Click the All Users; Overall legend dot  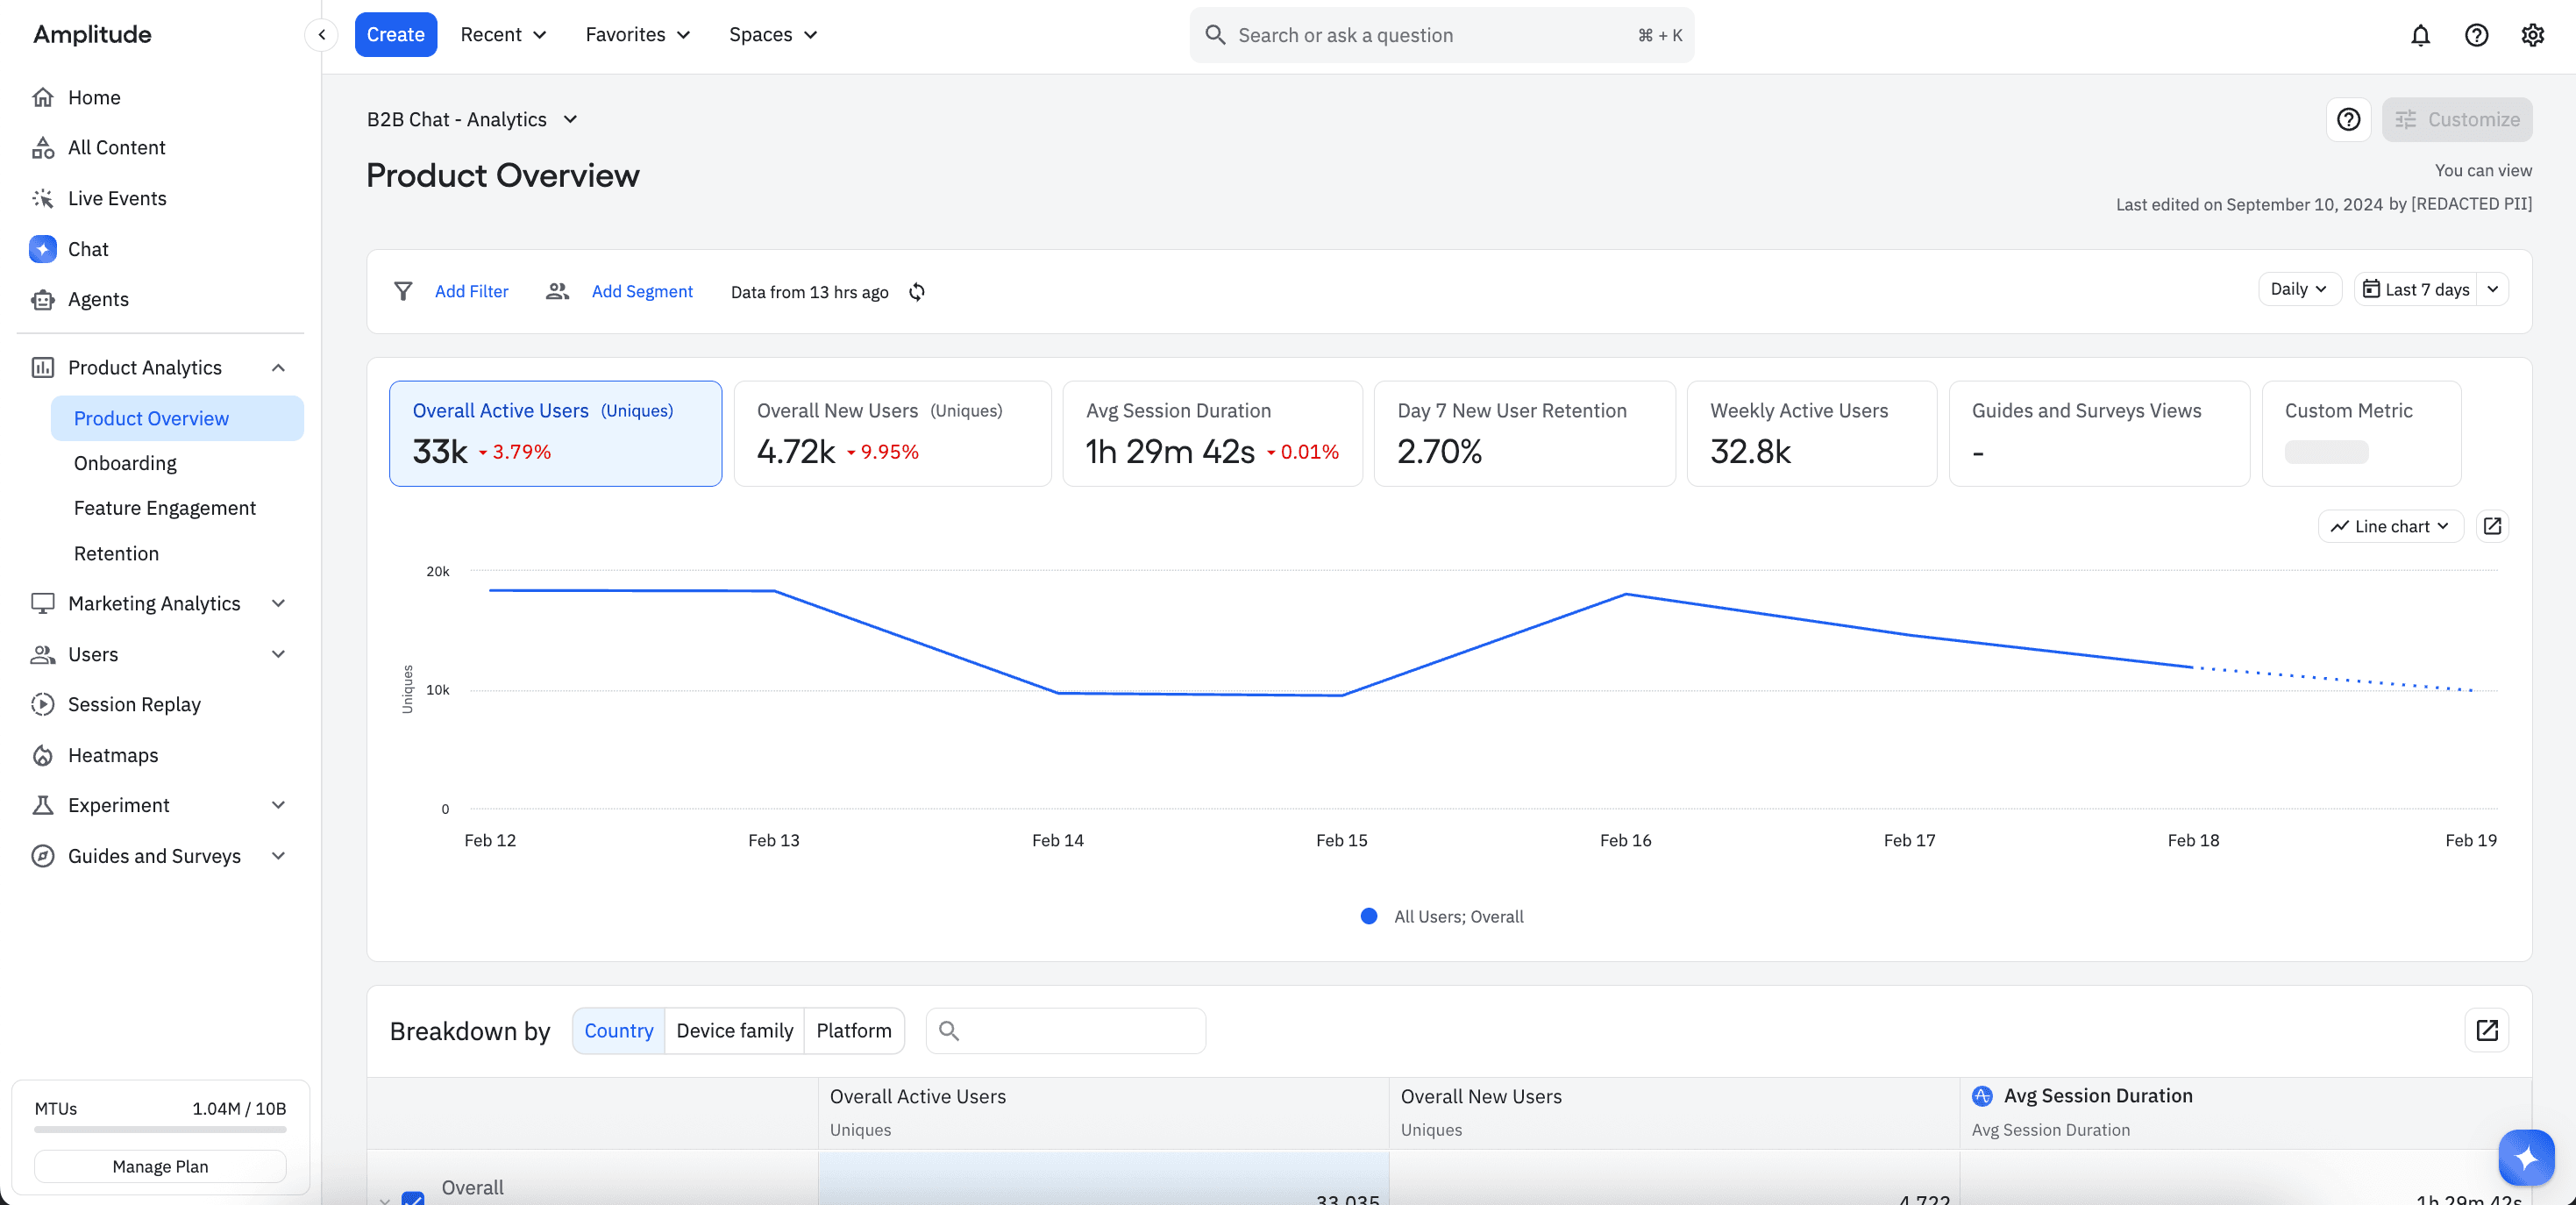pos(1369,916)
